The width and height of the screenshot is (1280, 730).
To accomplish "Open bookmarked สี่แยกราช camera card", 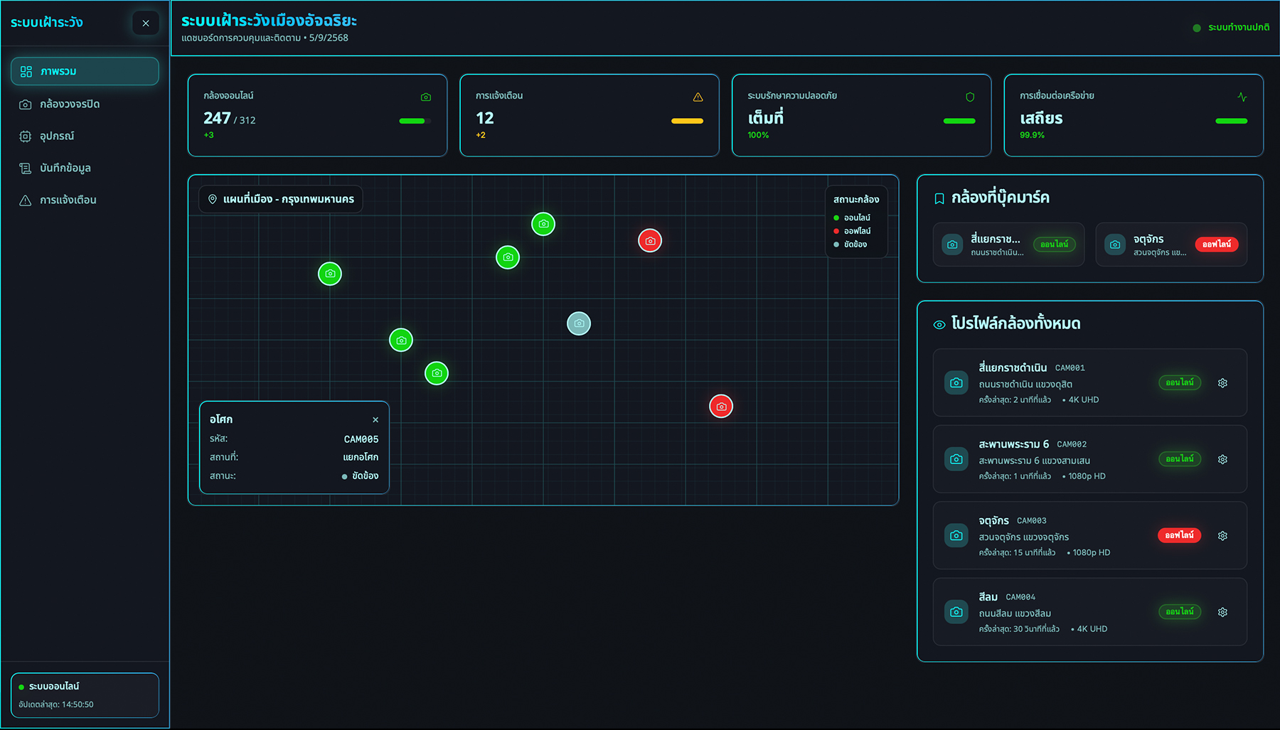I will (1008, 245).
